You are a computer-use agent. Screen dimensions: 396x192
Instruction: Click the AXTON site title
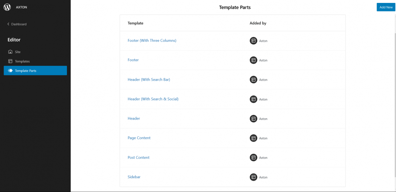pyautogui.click(x=21, y=7)
